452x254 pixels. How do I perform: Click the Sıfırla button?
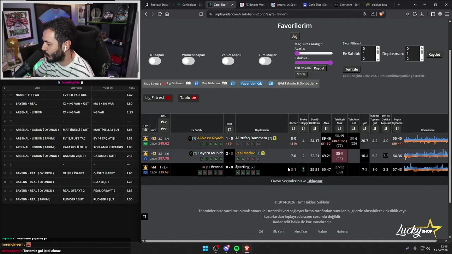(x=301, y=74)
